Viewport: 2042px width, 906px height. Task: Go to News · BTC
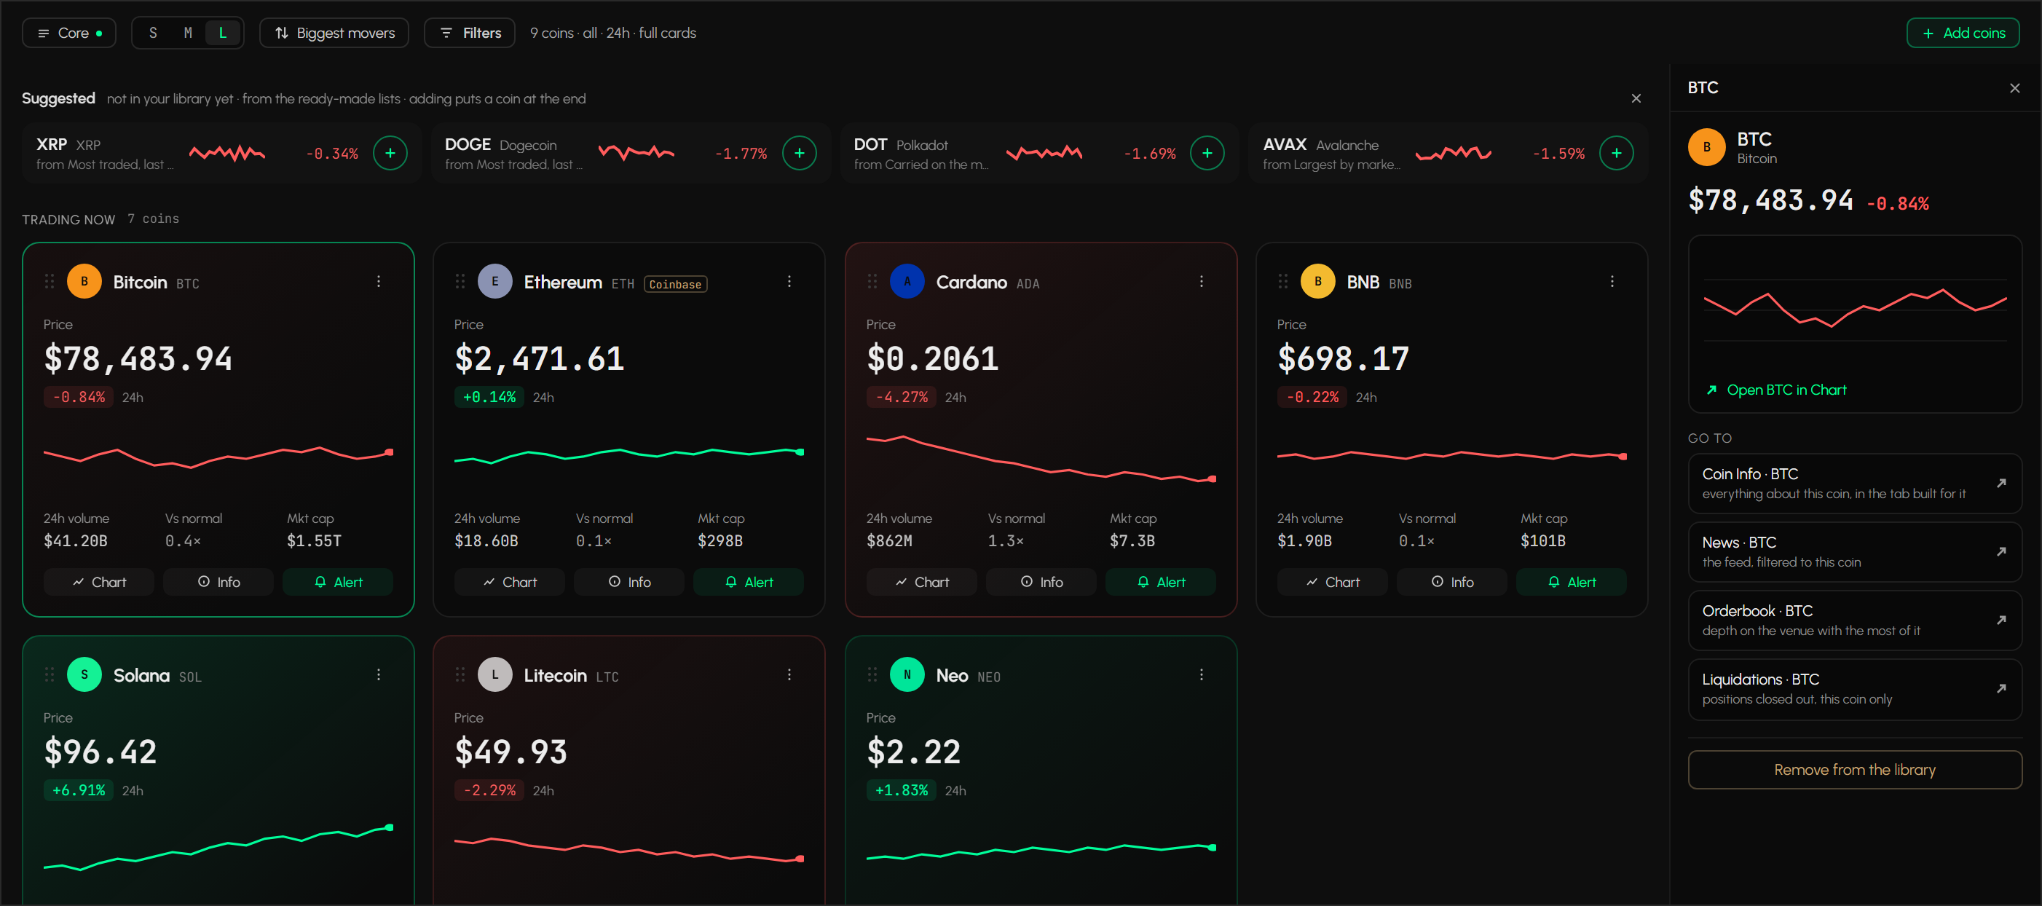(1854, 552)
